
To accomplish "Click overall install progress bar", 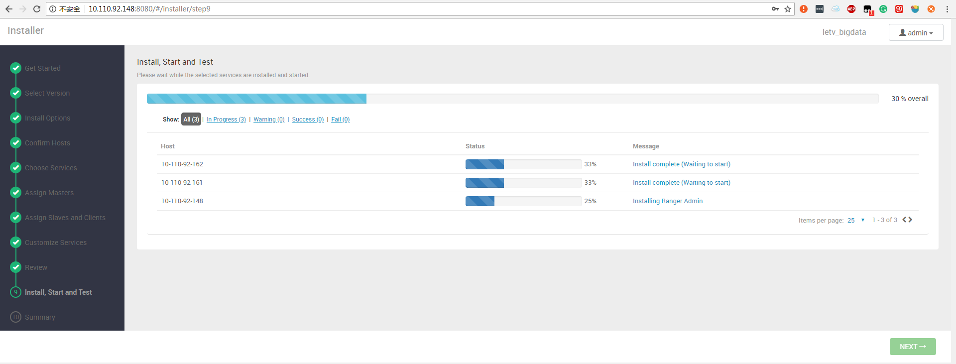I will (x=513, y=99).
